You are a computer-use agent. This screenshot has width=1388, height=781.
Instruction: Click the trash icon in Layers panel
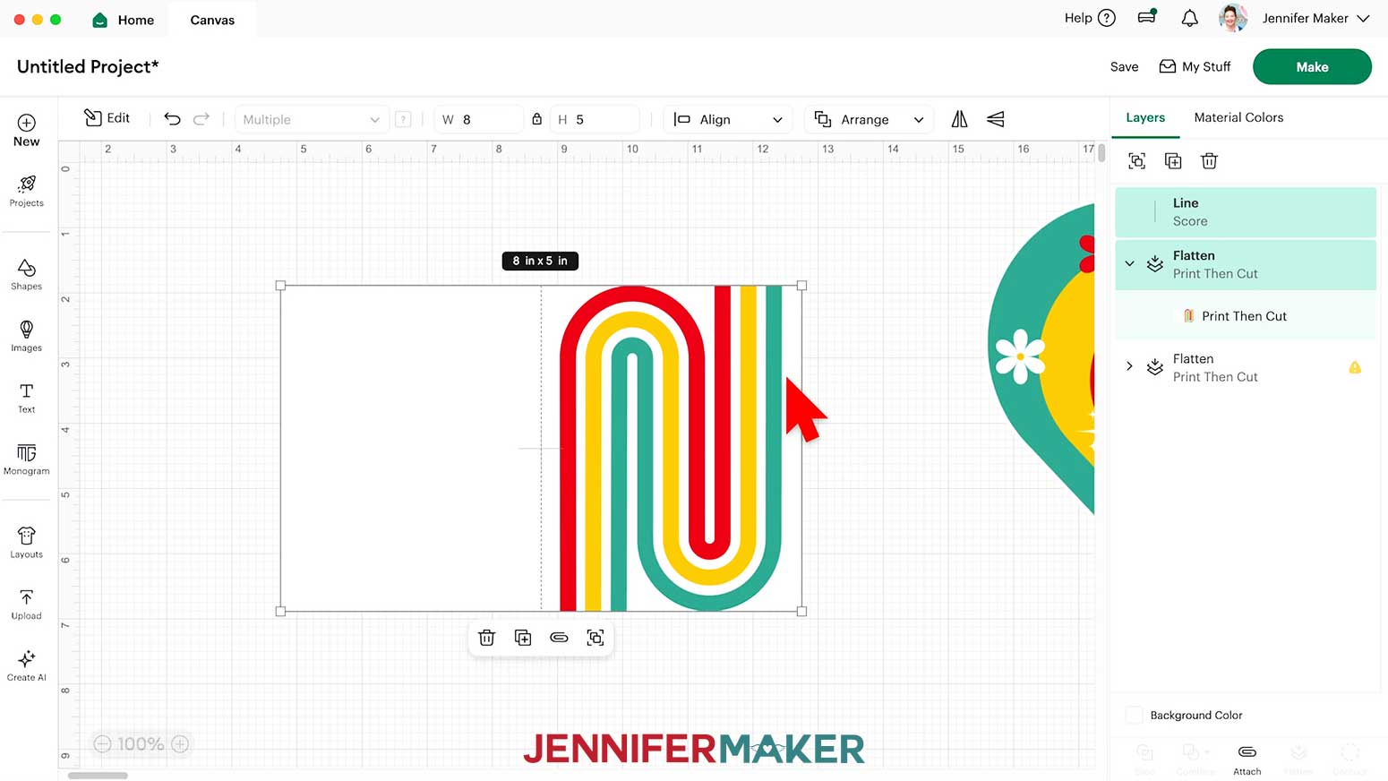click(1209, 161)
